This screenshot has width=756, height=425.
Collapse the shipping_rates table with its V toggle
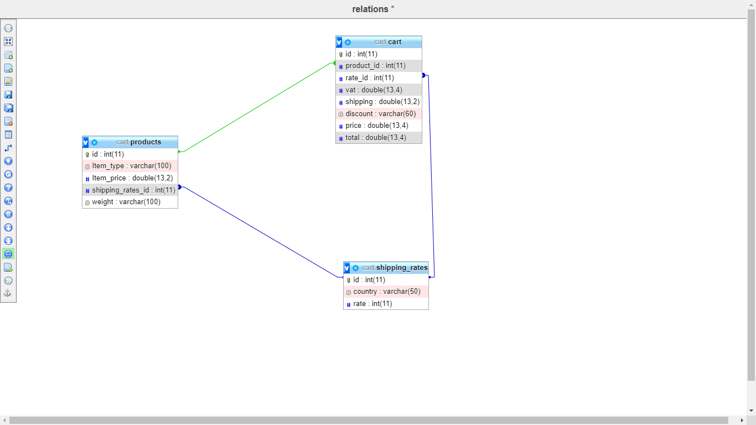click(347, 268)
